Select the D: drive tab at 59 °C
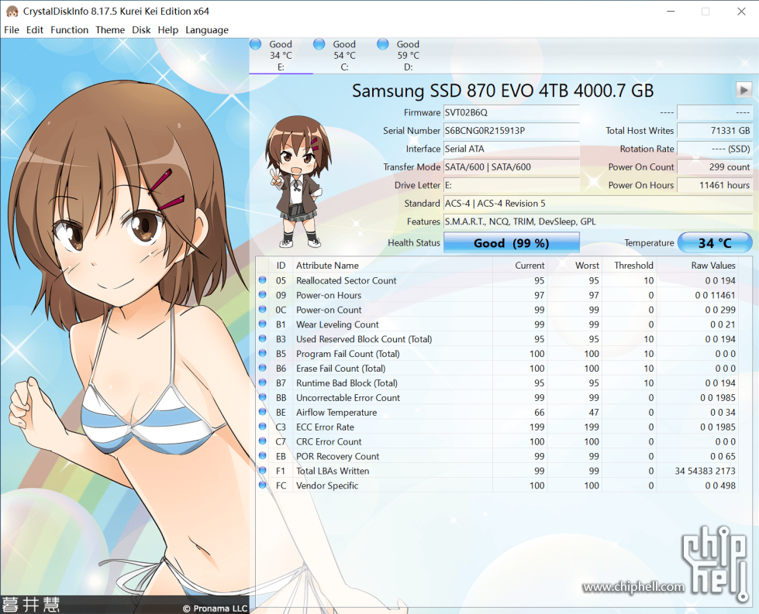Viewport: 759px width, 614px height. 408,56
